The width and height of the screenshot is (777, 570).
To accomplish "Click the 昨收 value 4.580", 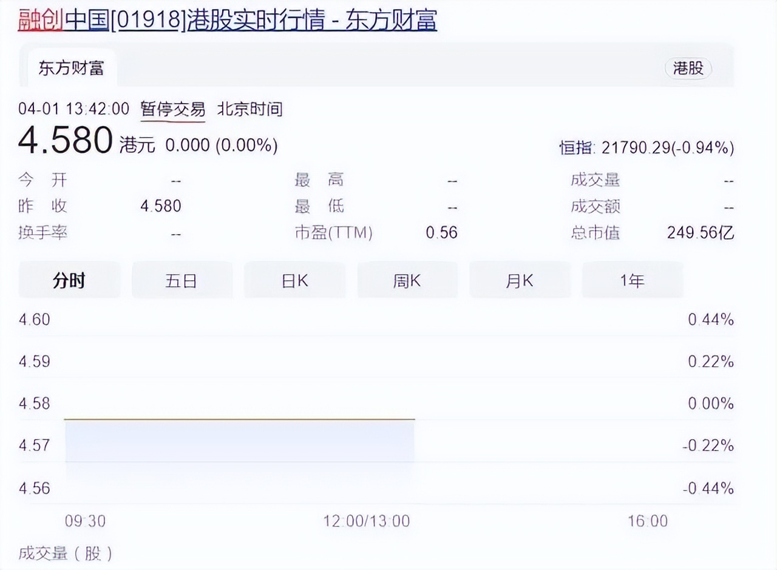I will click(x=161, y=206).
